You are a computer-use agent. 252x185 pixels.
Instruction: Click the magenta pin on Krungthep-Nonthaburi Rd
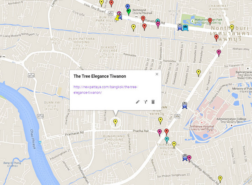pos(189,159)
